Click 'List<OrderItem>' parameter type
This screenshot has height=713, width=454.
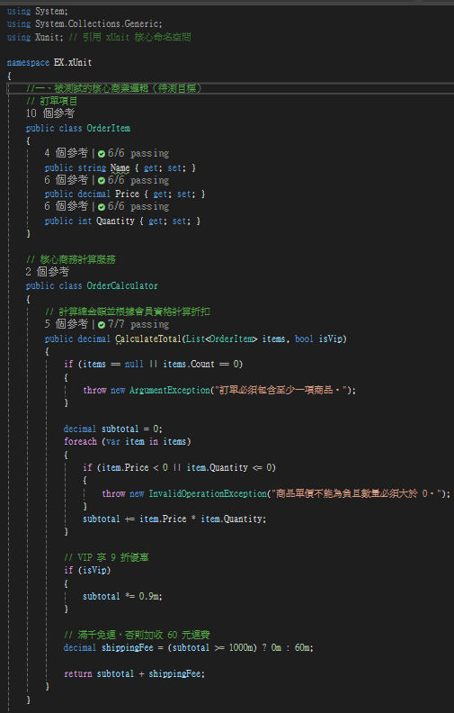click(x=222, y=339)
